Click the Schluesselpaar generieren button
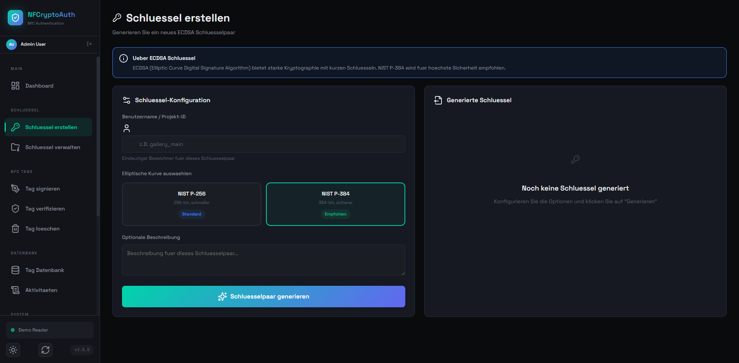Viewport: 739px width, 363px height. click(x=263, y=297)
